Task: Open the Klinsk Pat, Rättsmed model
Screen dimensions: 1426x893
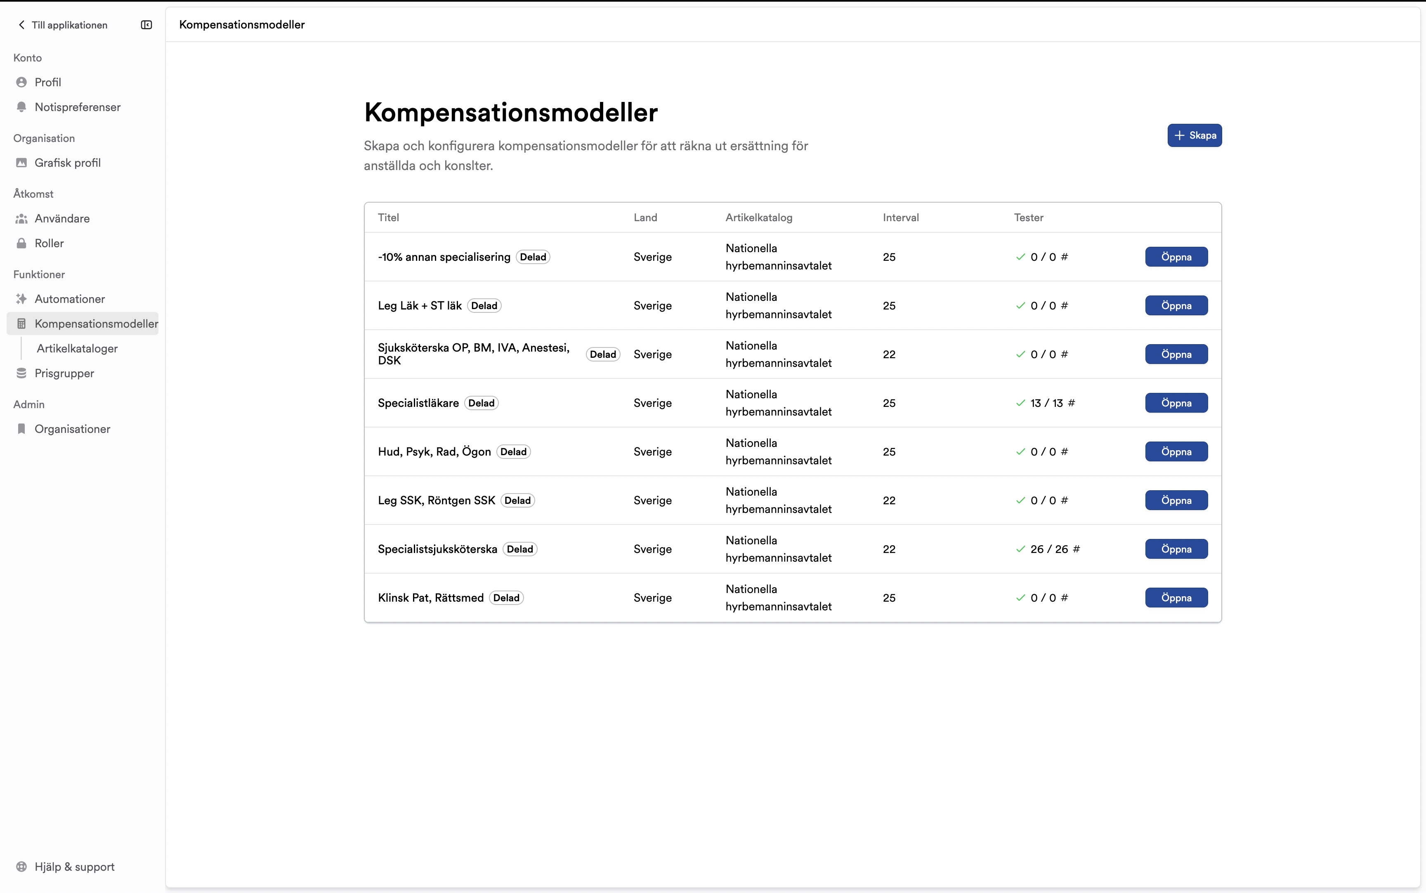Action: (x=1176, y=598)
